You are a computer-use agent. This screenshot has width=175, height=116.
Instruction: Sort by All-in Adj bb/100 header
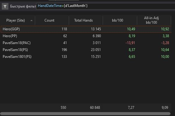(x=154, y=20)
